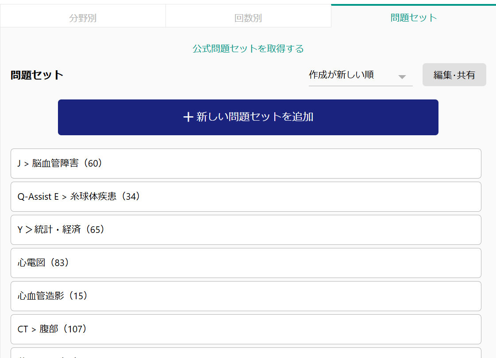Select the Y > 統計・経済 set
496x358 pixels.
click(246, 230)
